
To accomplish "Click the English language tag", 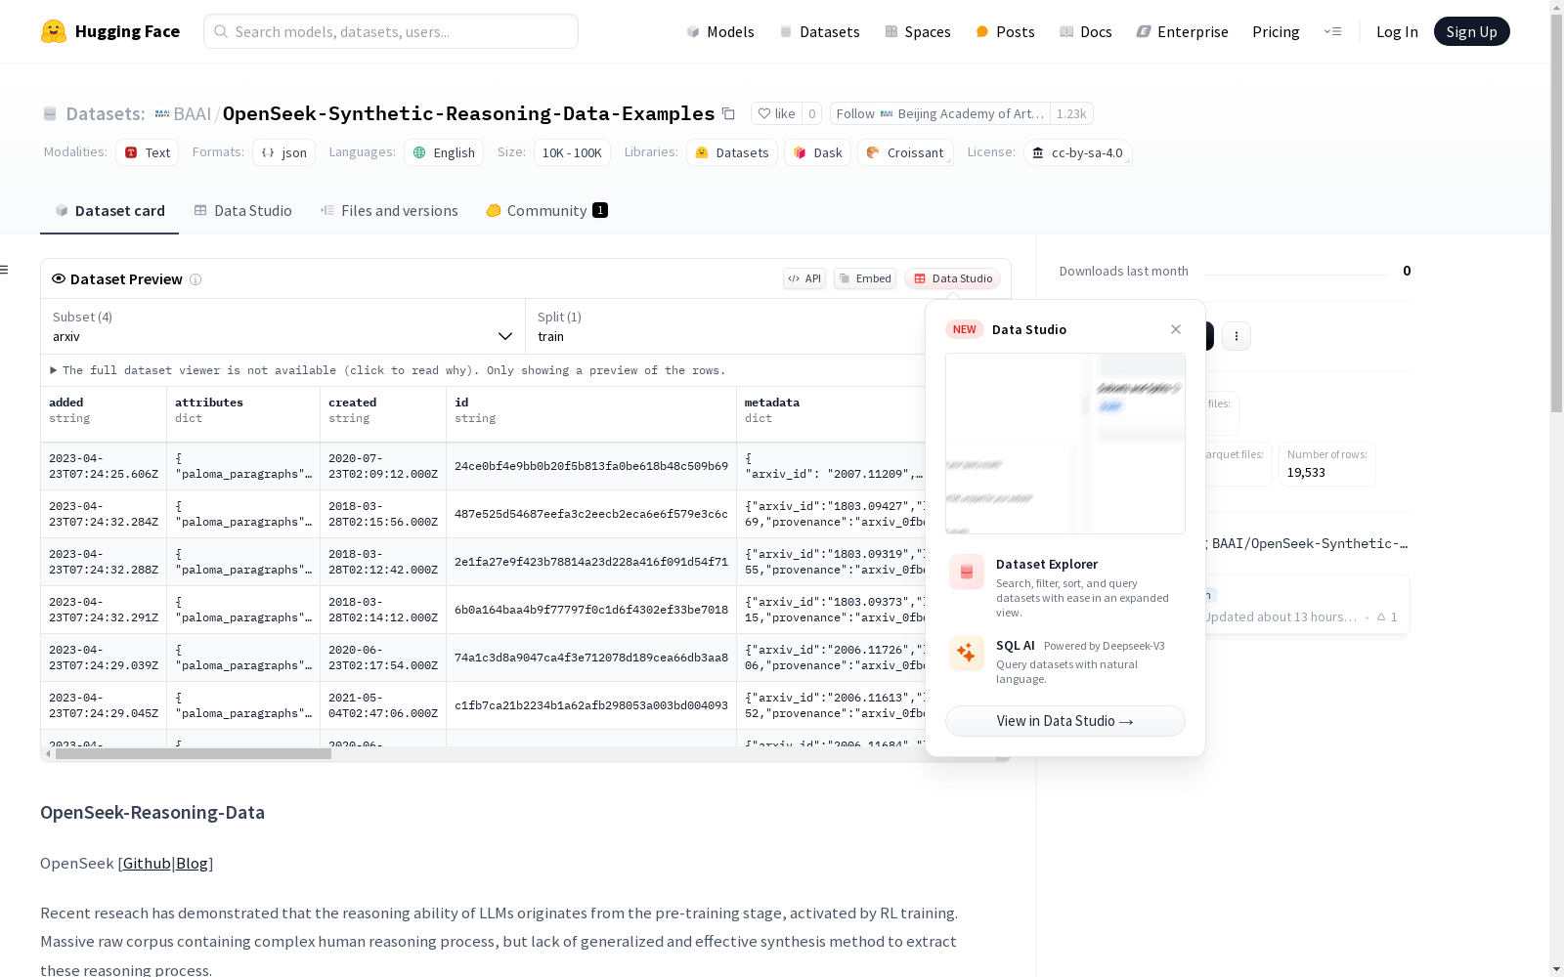I will click(x=444, y=152).
